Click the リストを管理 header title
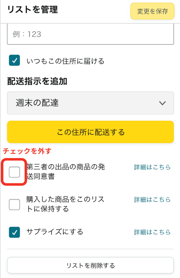 click(x=33, y=10)
